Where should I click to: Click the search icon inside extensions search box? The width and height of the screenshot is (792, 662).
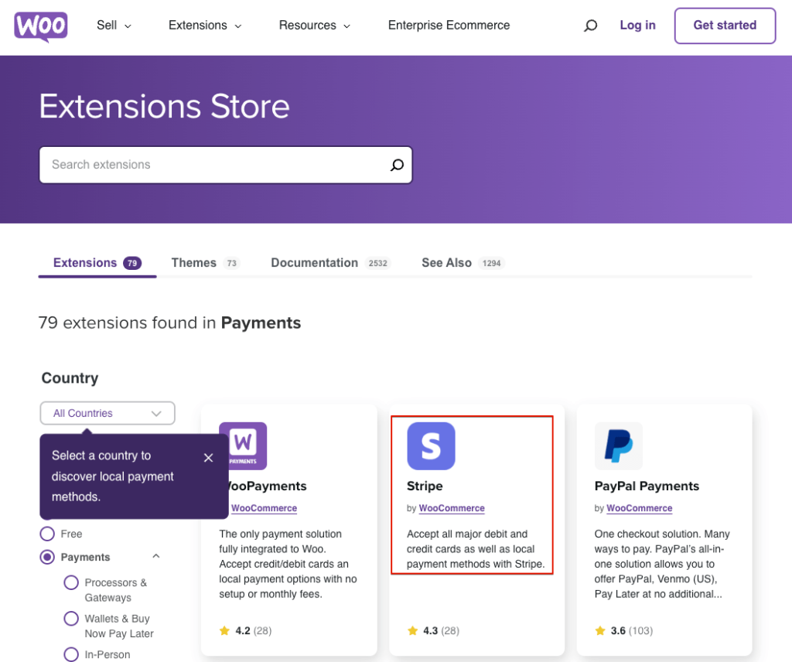(397, 165)
